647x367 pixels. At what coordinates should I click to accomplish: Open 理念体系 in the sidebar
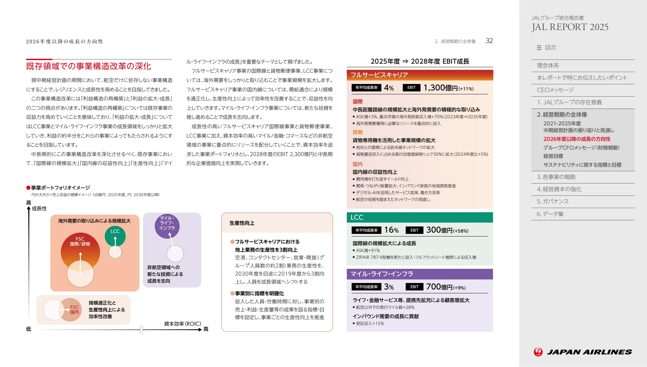(583, 66)
